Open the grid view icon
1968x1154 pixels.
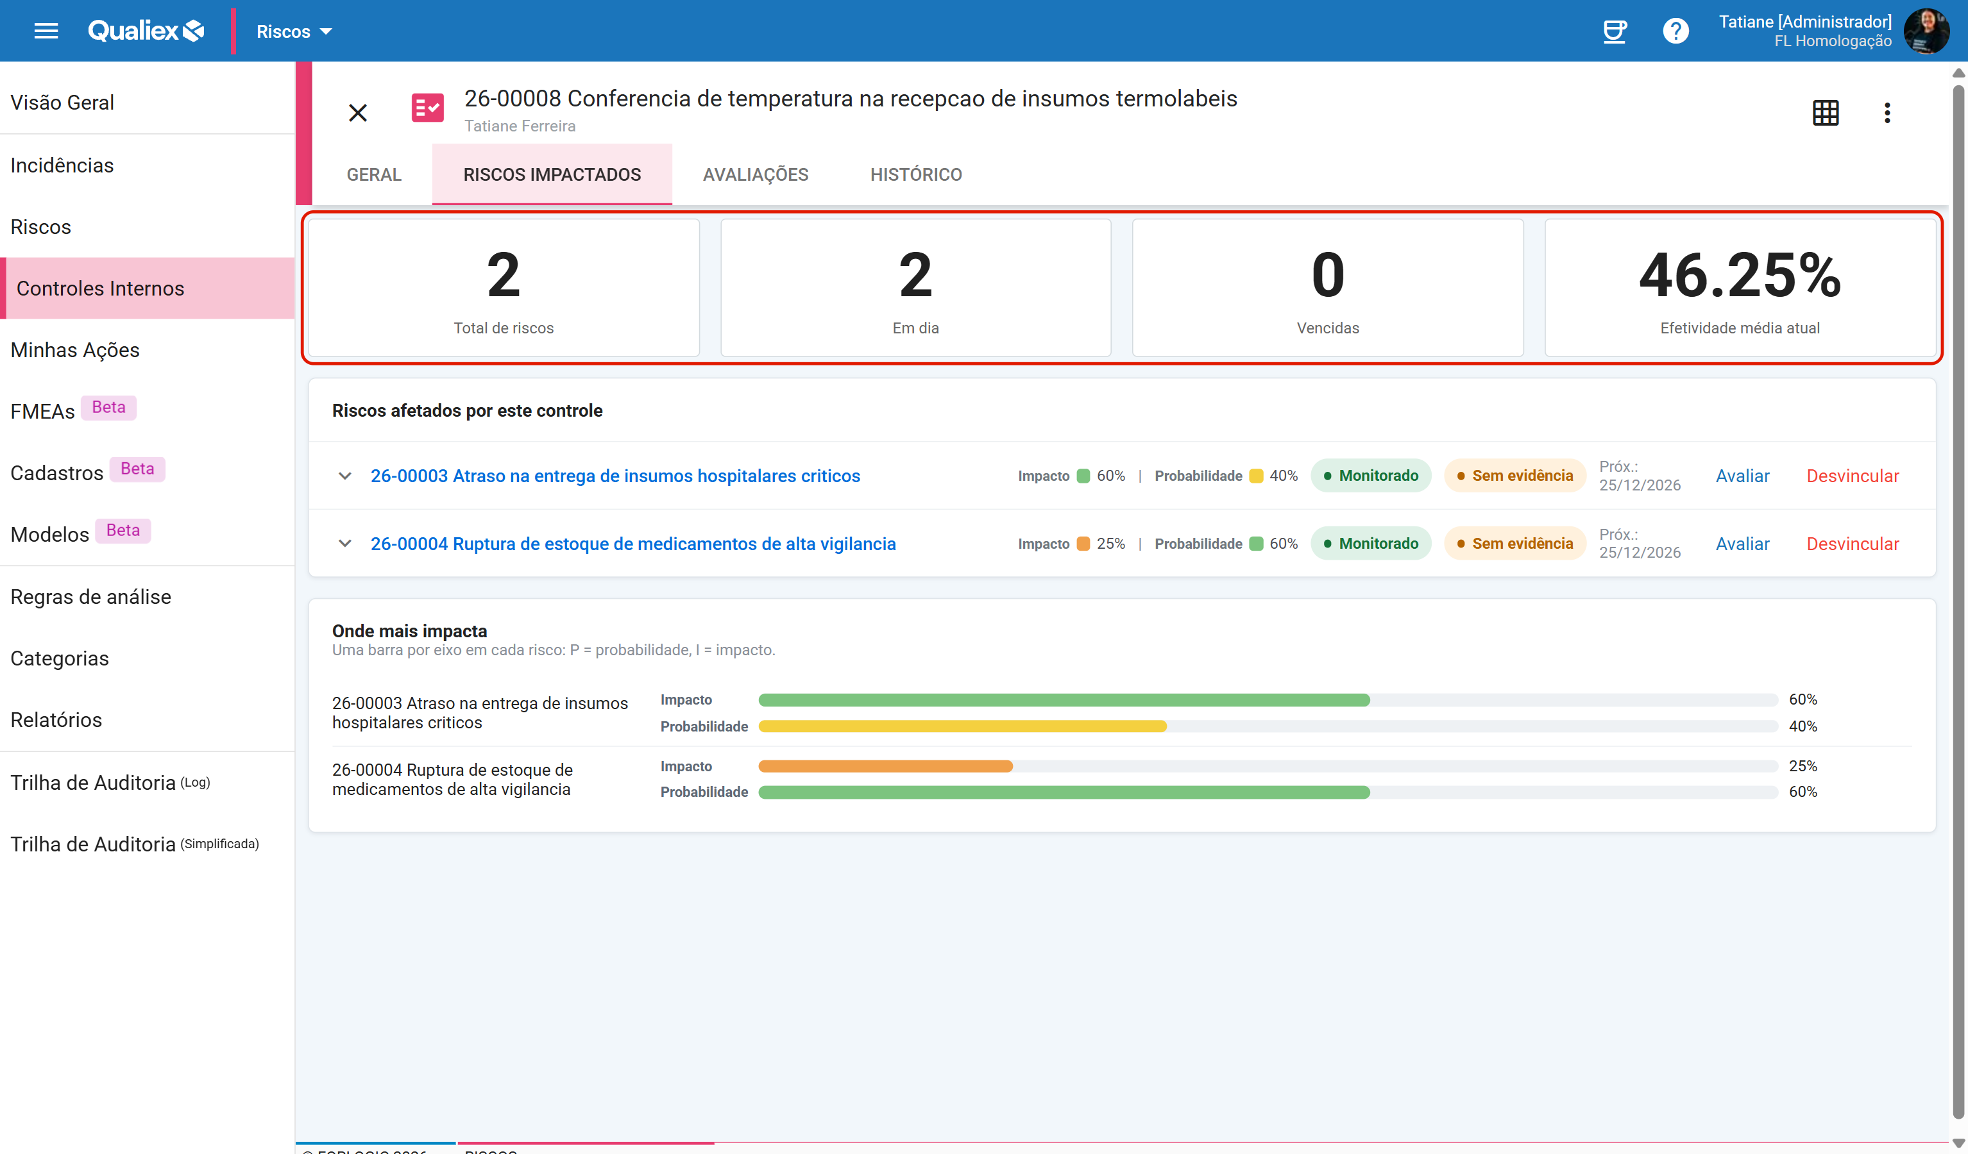point(1825,112)
